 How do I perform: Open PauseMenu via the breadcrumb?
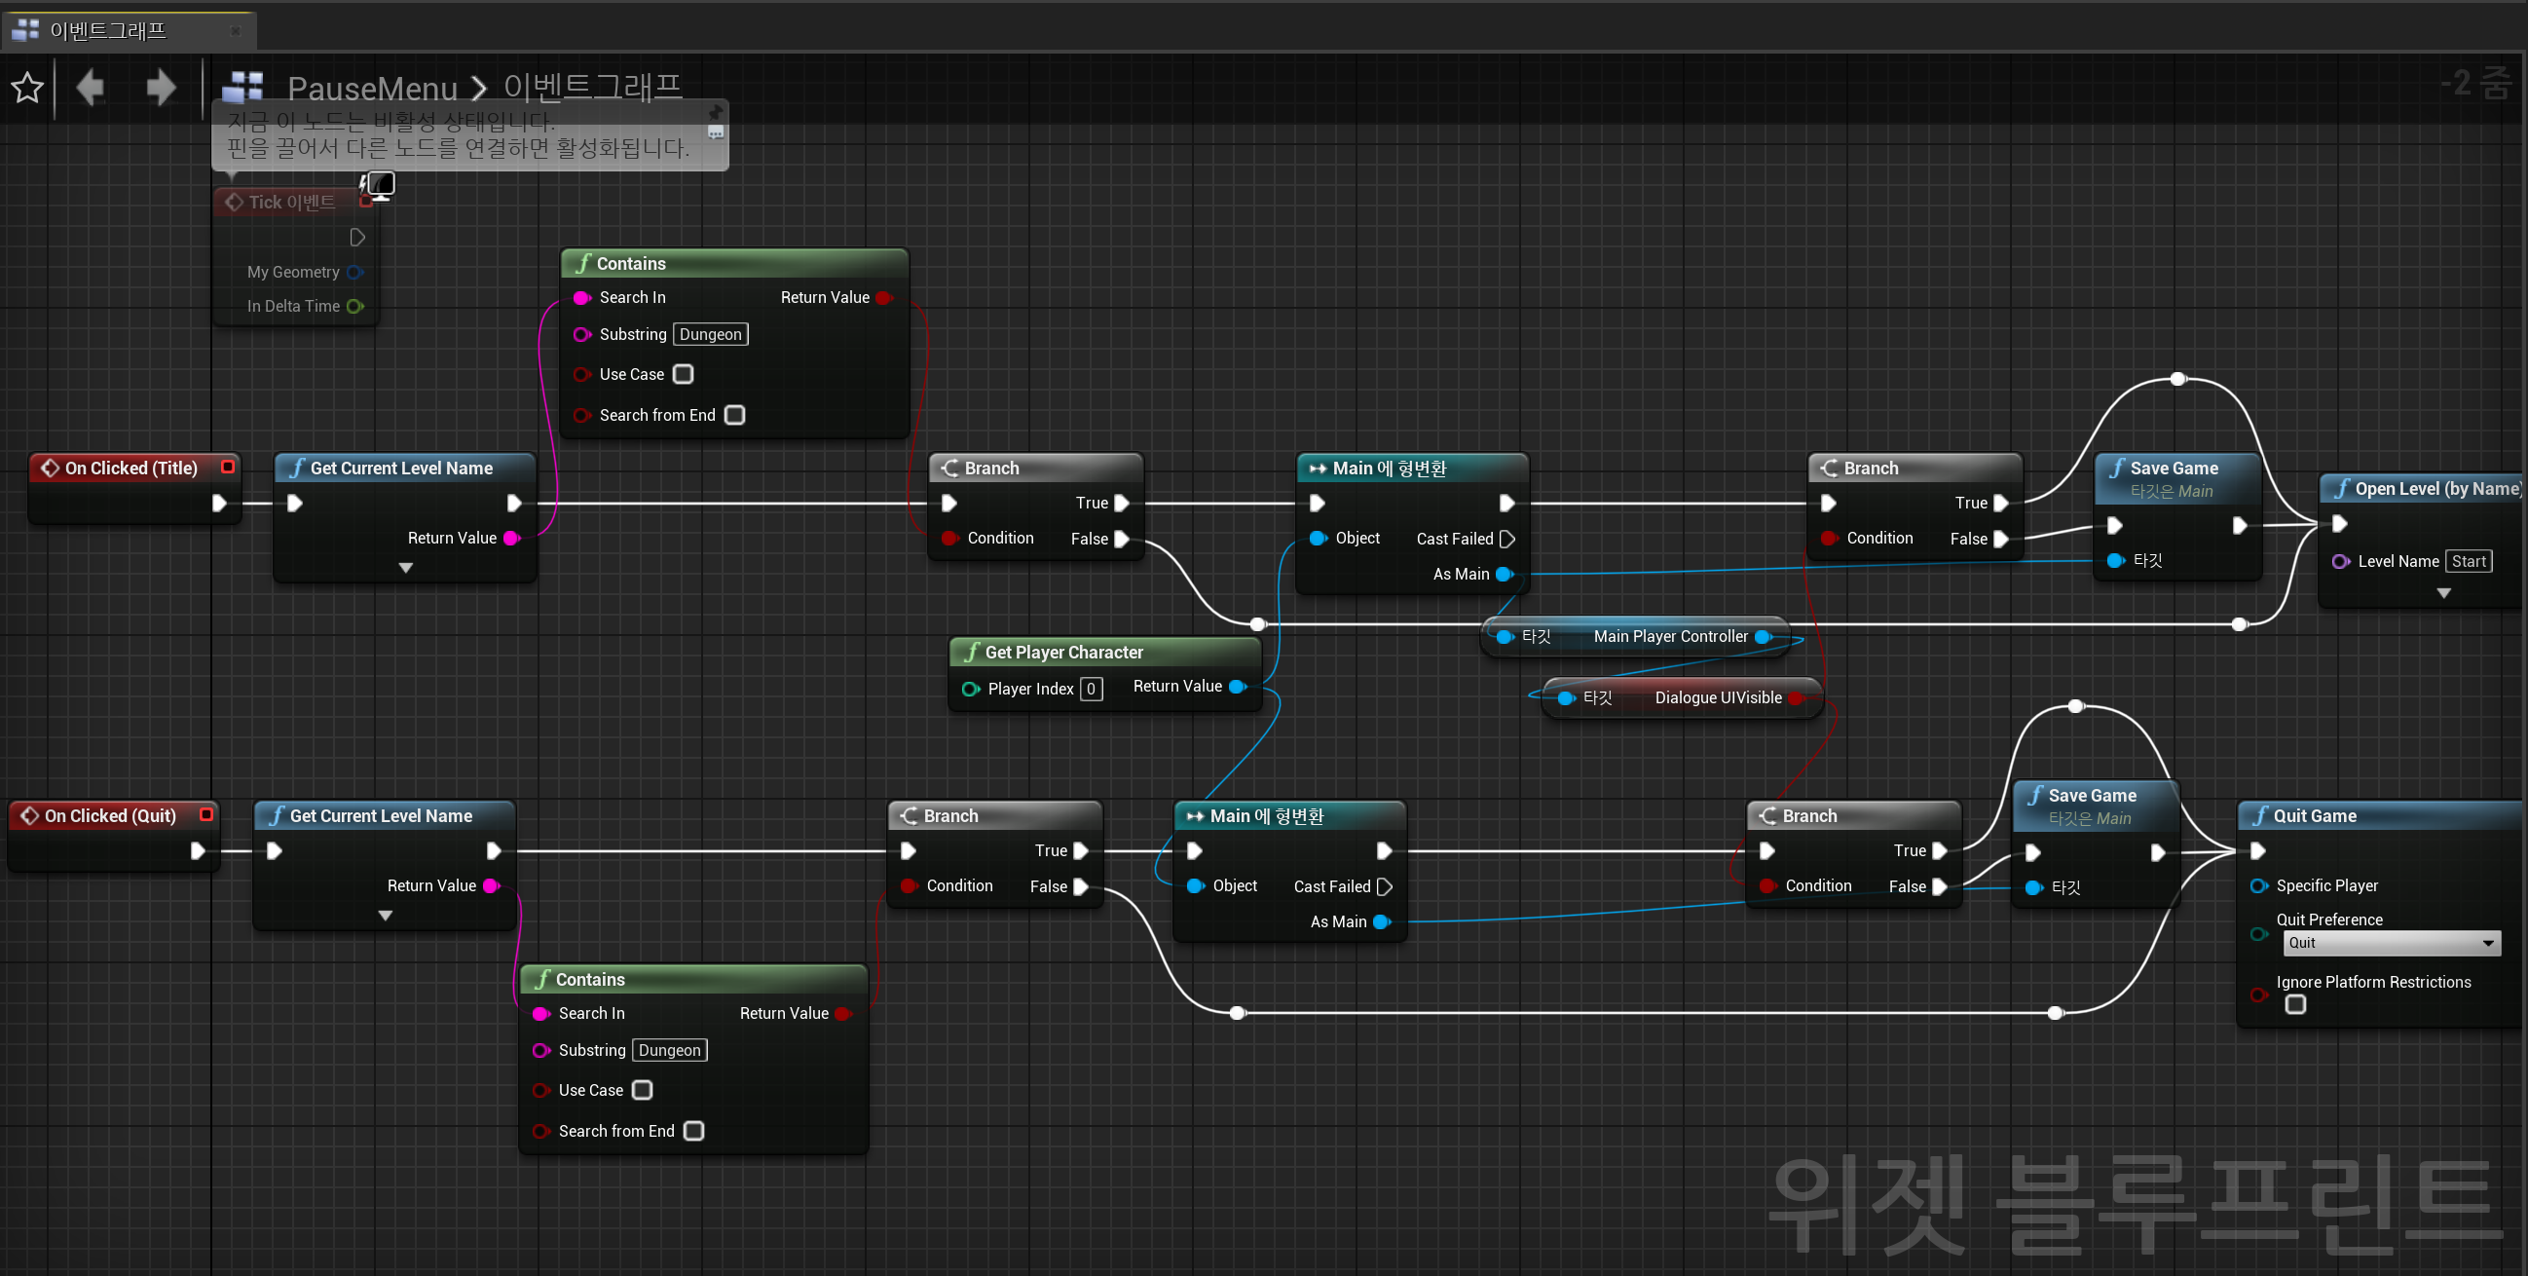coord(372,88)
